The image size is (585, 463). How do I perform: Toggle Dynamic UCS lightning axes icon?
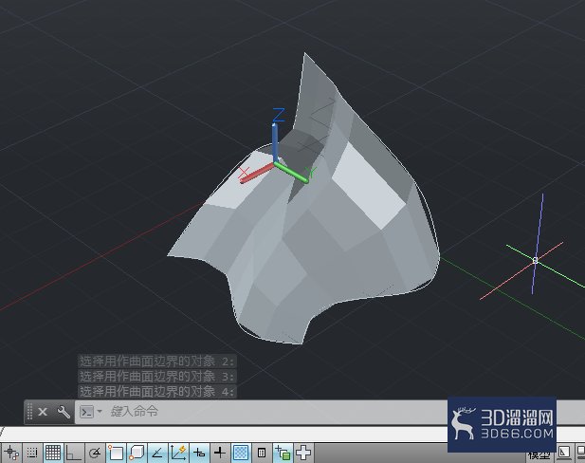178,453
